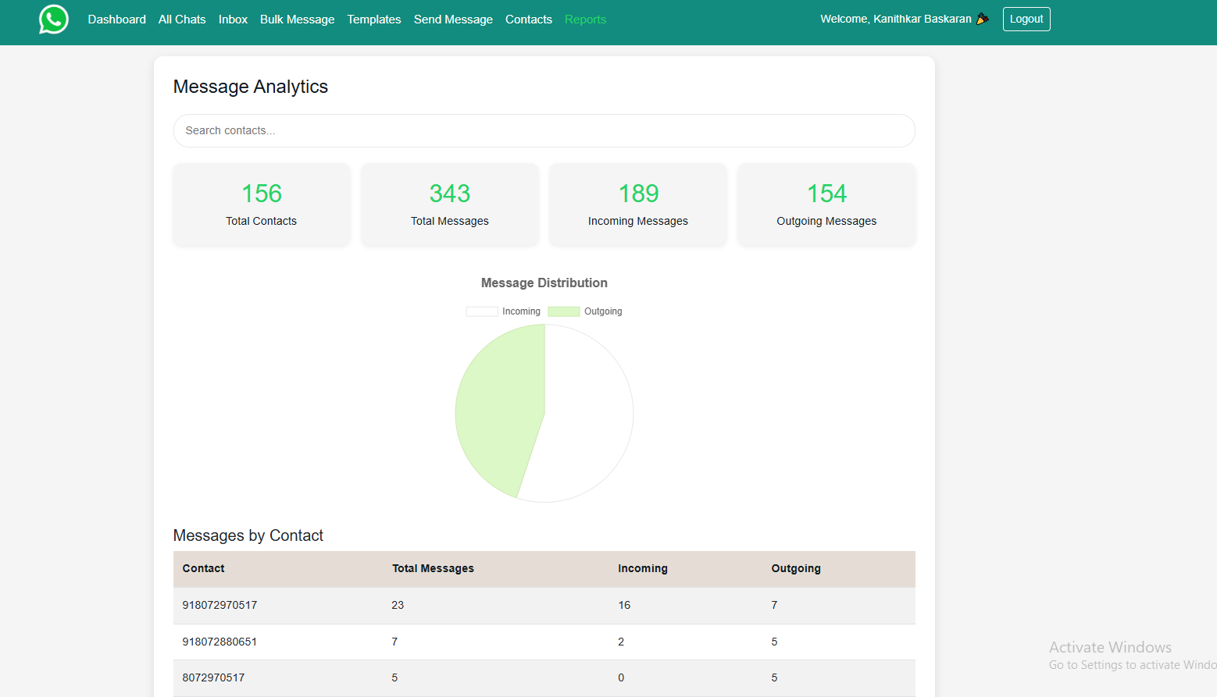Select the Reports tab

pyautogui.click(x=585, y=19)
